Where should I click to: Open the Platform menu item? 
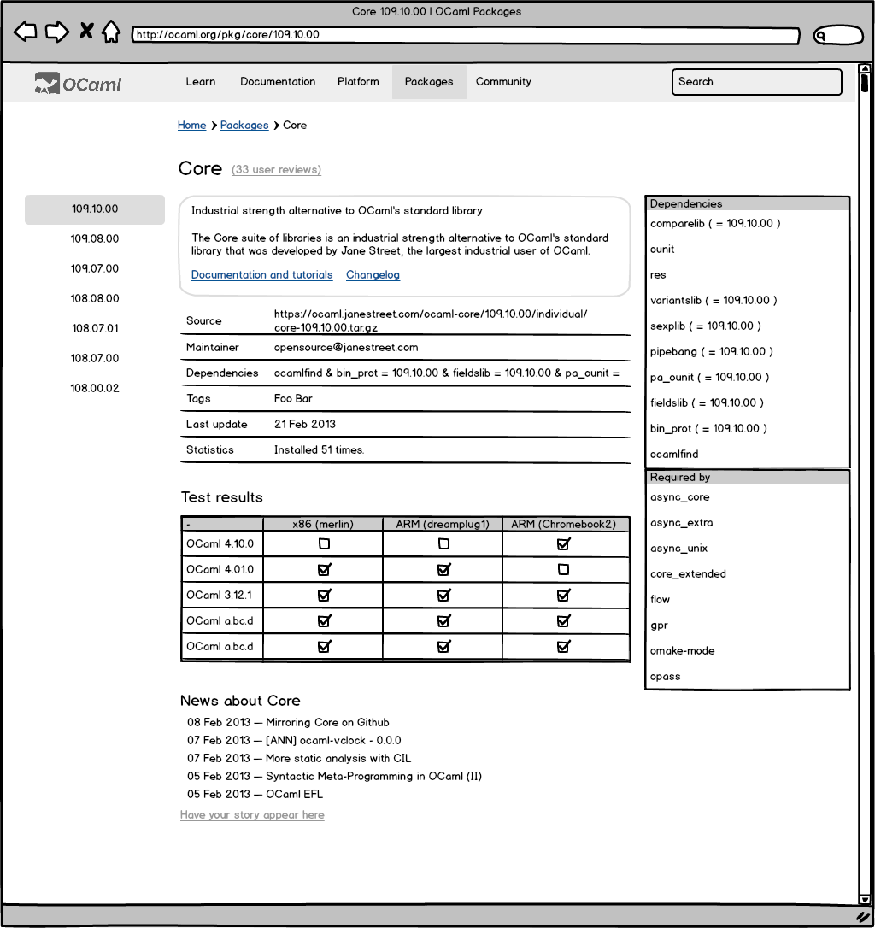click(x=358, y=82)
